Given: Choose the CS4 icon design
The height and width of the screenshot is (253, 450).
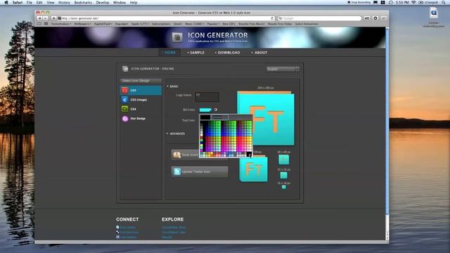Looking at the screenshot, I should tap(141, 109).
